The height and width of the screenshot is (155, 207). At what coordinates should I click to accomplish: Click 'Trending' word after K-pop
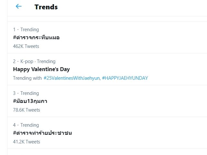pyautogui.click(x=47, y=61)
